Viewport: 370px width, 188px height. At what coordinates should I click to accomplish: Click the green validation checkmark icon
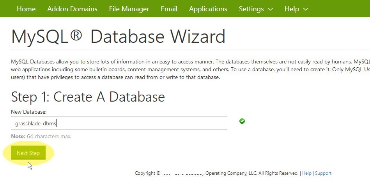point(242,121)
